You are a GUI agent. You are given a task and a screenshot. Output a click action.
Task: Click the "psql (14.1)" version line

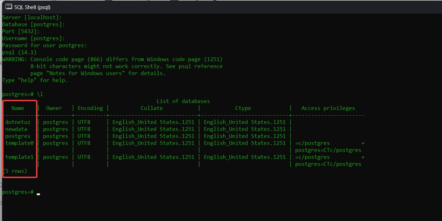click(19, 52)
